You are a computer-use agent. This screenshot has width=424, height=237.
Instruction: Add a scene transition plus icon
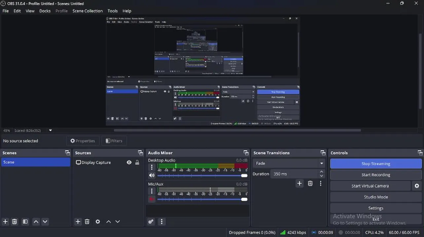click(300, 183)
